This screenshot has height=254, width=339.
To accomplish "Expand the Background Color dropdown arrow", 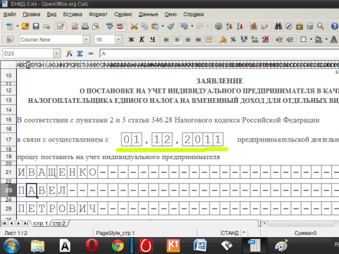I will (x=326, y=40).
